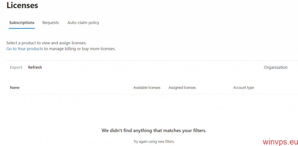Click the 'Try again using new filters' text
298x146 pixels.
(154, 142)
